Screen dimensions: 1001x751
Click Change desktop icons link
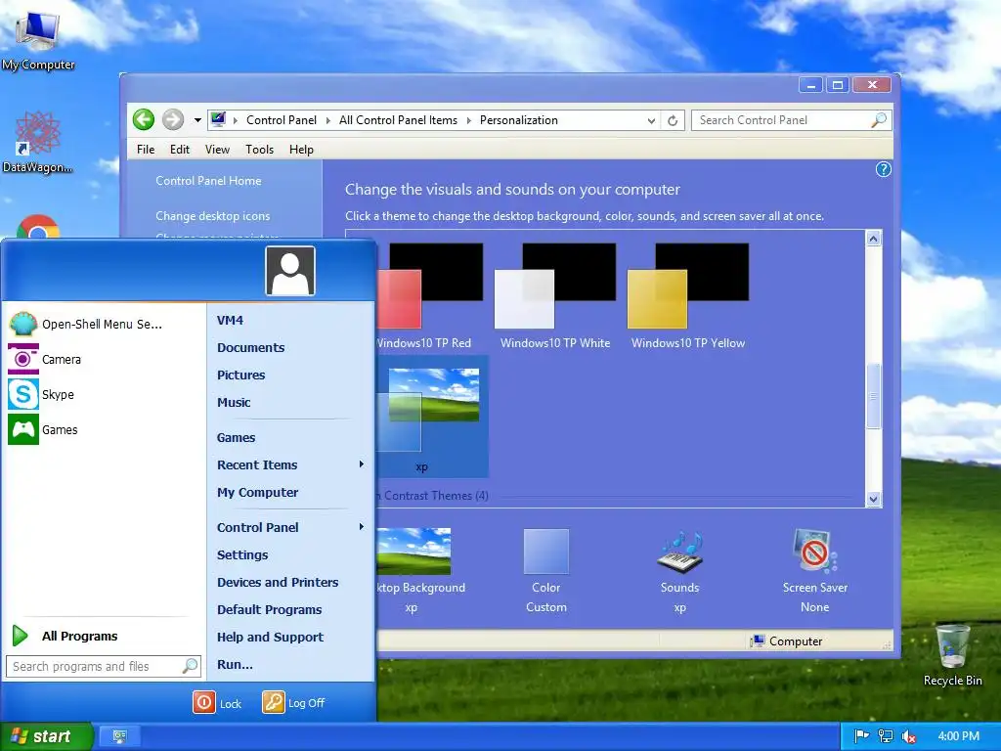(x=212, y=216)
